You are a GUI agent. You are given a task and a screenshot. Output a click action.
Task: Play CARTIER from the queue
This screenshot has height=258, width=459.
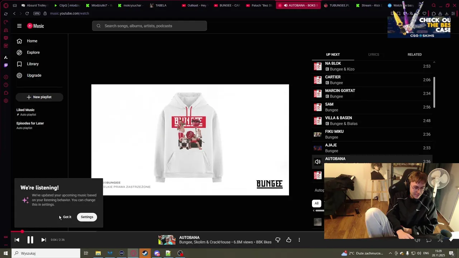pos(372,80)
